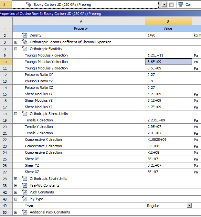Select Tensile Z direction value
This screenshot has height=217, width=201.
coord(168,133)
